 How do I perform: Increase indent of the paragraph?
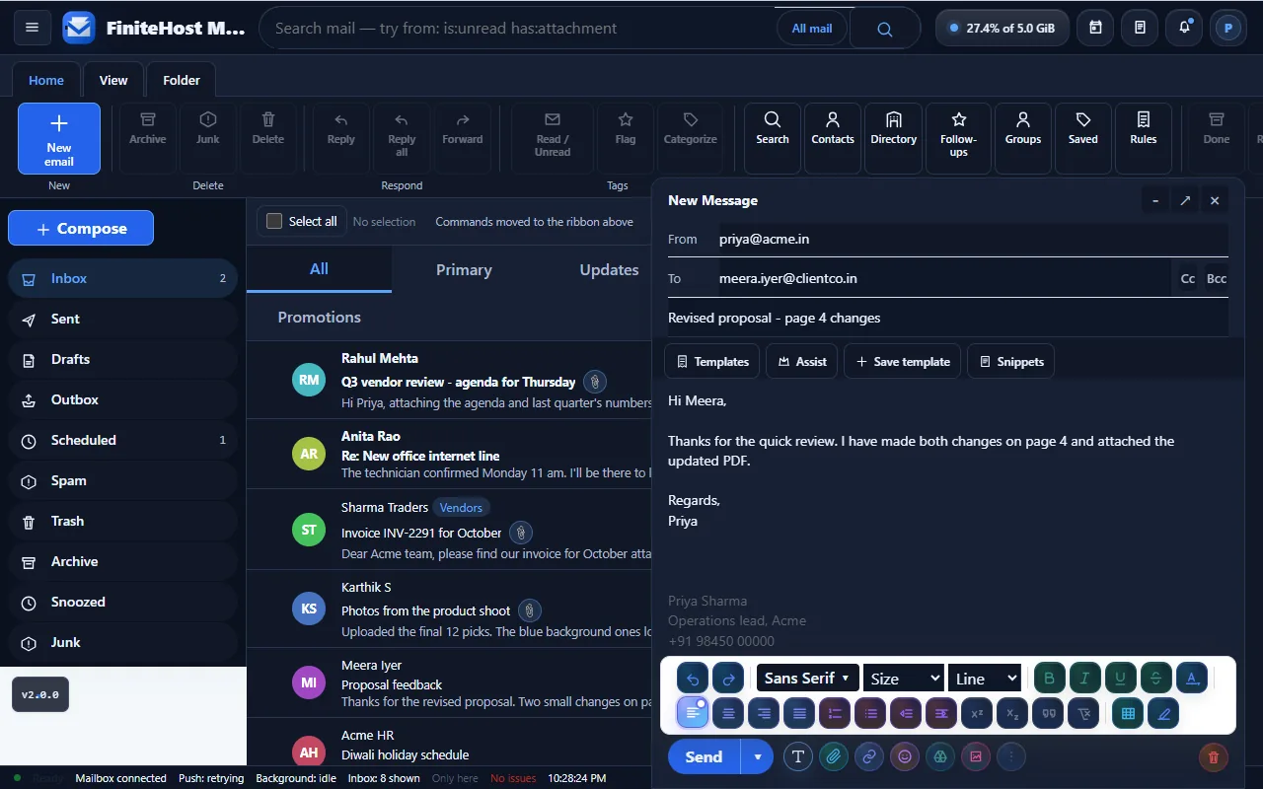pyautogui.click(x=941, y=713)
